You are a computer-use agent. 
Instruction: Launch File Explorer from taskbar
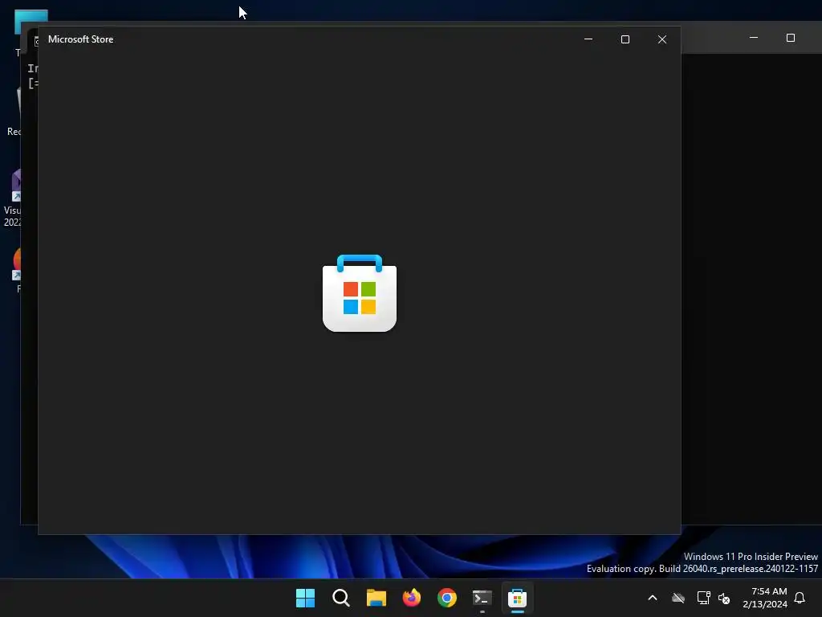click(x=376, y=598)
